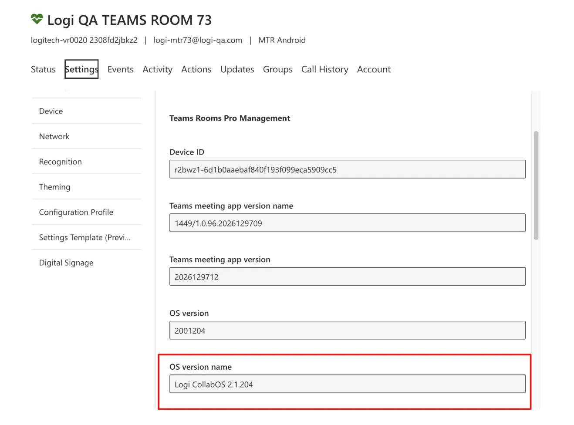The width and height of the screenshot is (574, 425).
Task: Open the Updates tab
Action: click(237, 69)
